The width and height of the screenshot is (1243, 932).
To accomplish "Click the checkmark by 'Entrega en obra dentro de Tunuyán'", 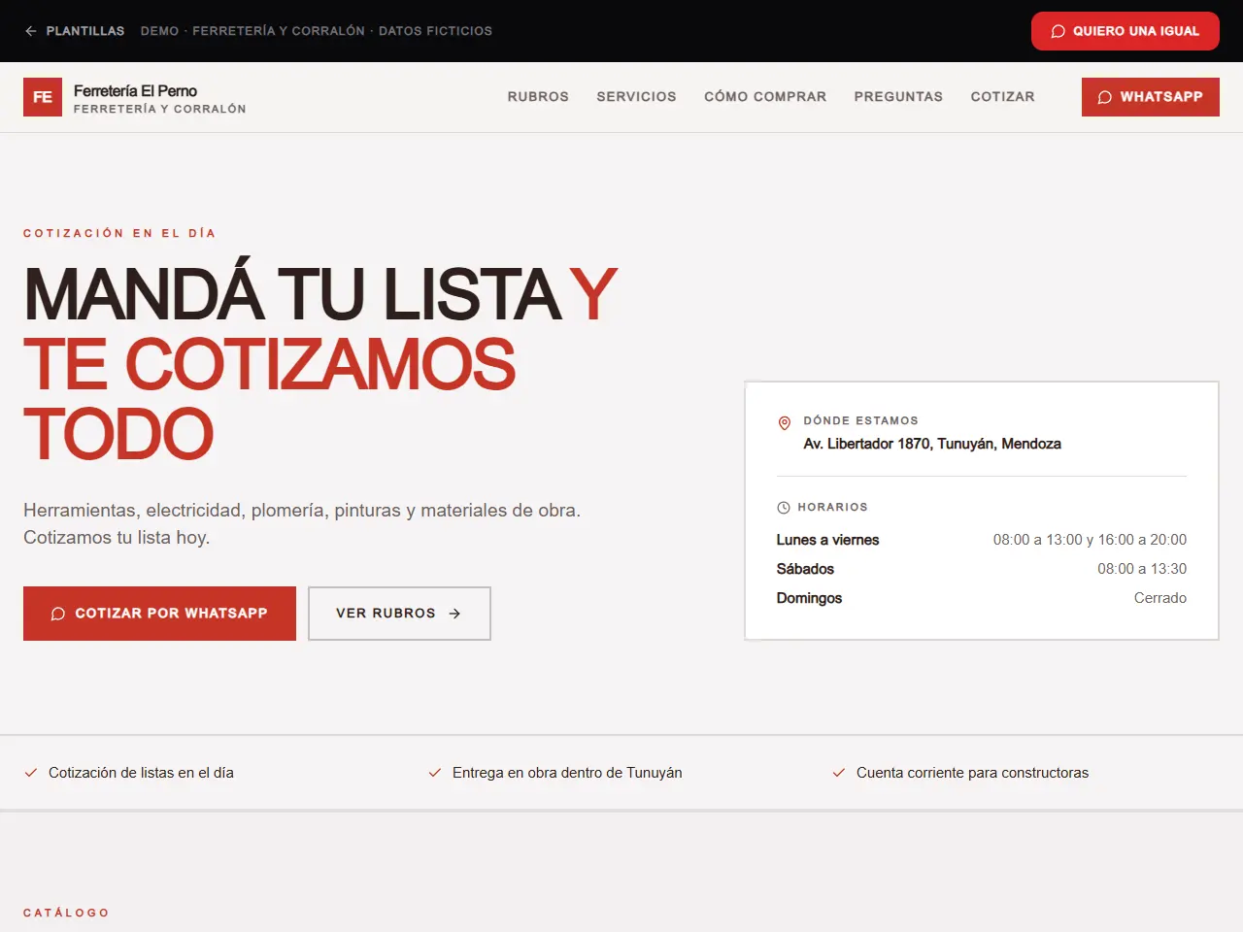I will click(435, 773).
